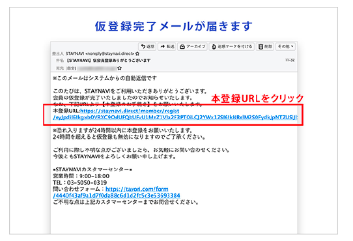Viewport: 353px width, 241px height.
Task: Click the 返信 reply button
Action: click(x=147, y=47)
